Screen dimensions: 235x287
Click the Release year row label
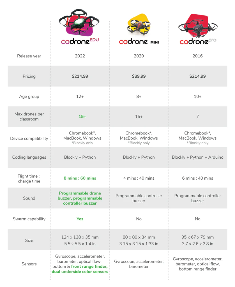pyautogui.click(x=29, y=56)
